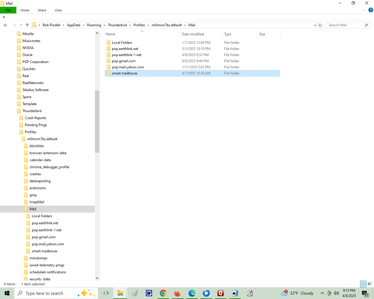
Task: Show hidden system tray icons chevron
Action: tap(322, 293)
